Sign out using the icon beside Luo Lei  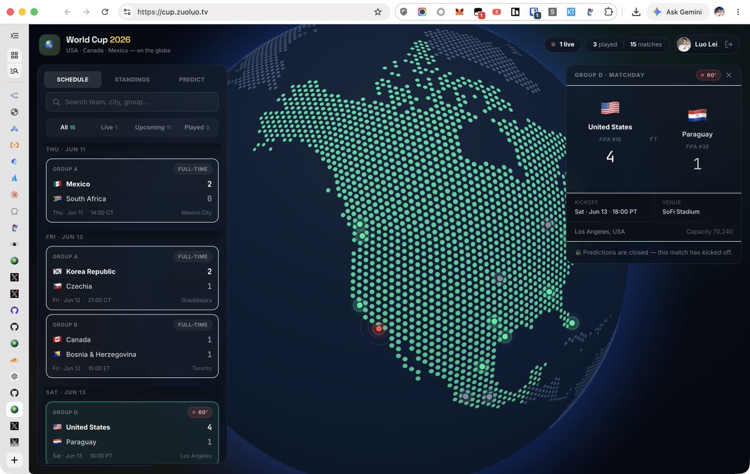729,44
